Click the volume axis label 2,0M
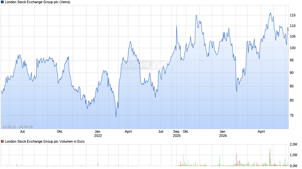Image resolution: width=302 pixels, height=169 pixels. 293,145
